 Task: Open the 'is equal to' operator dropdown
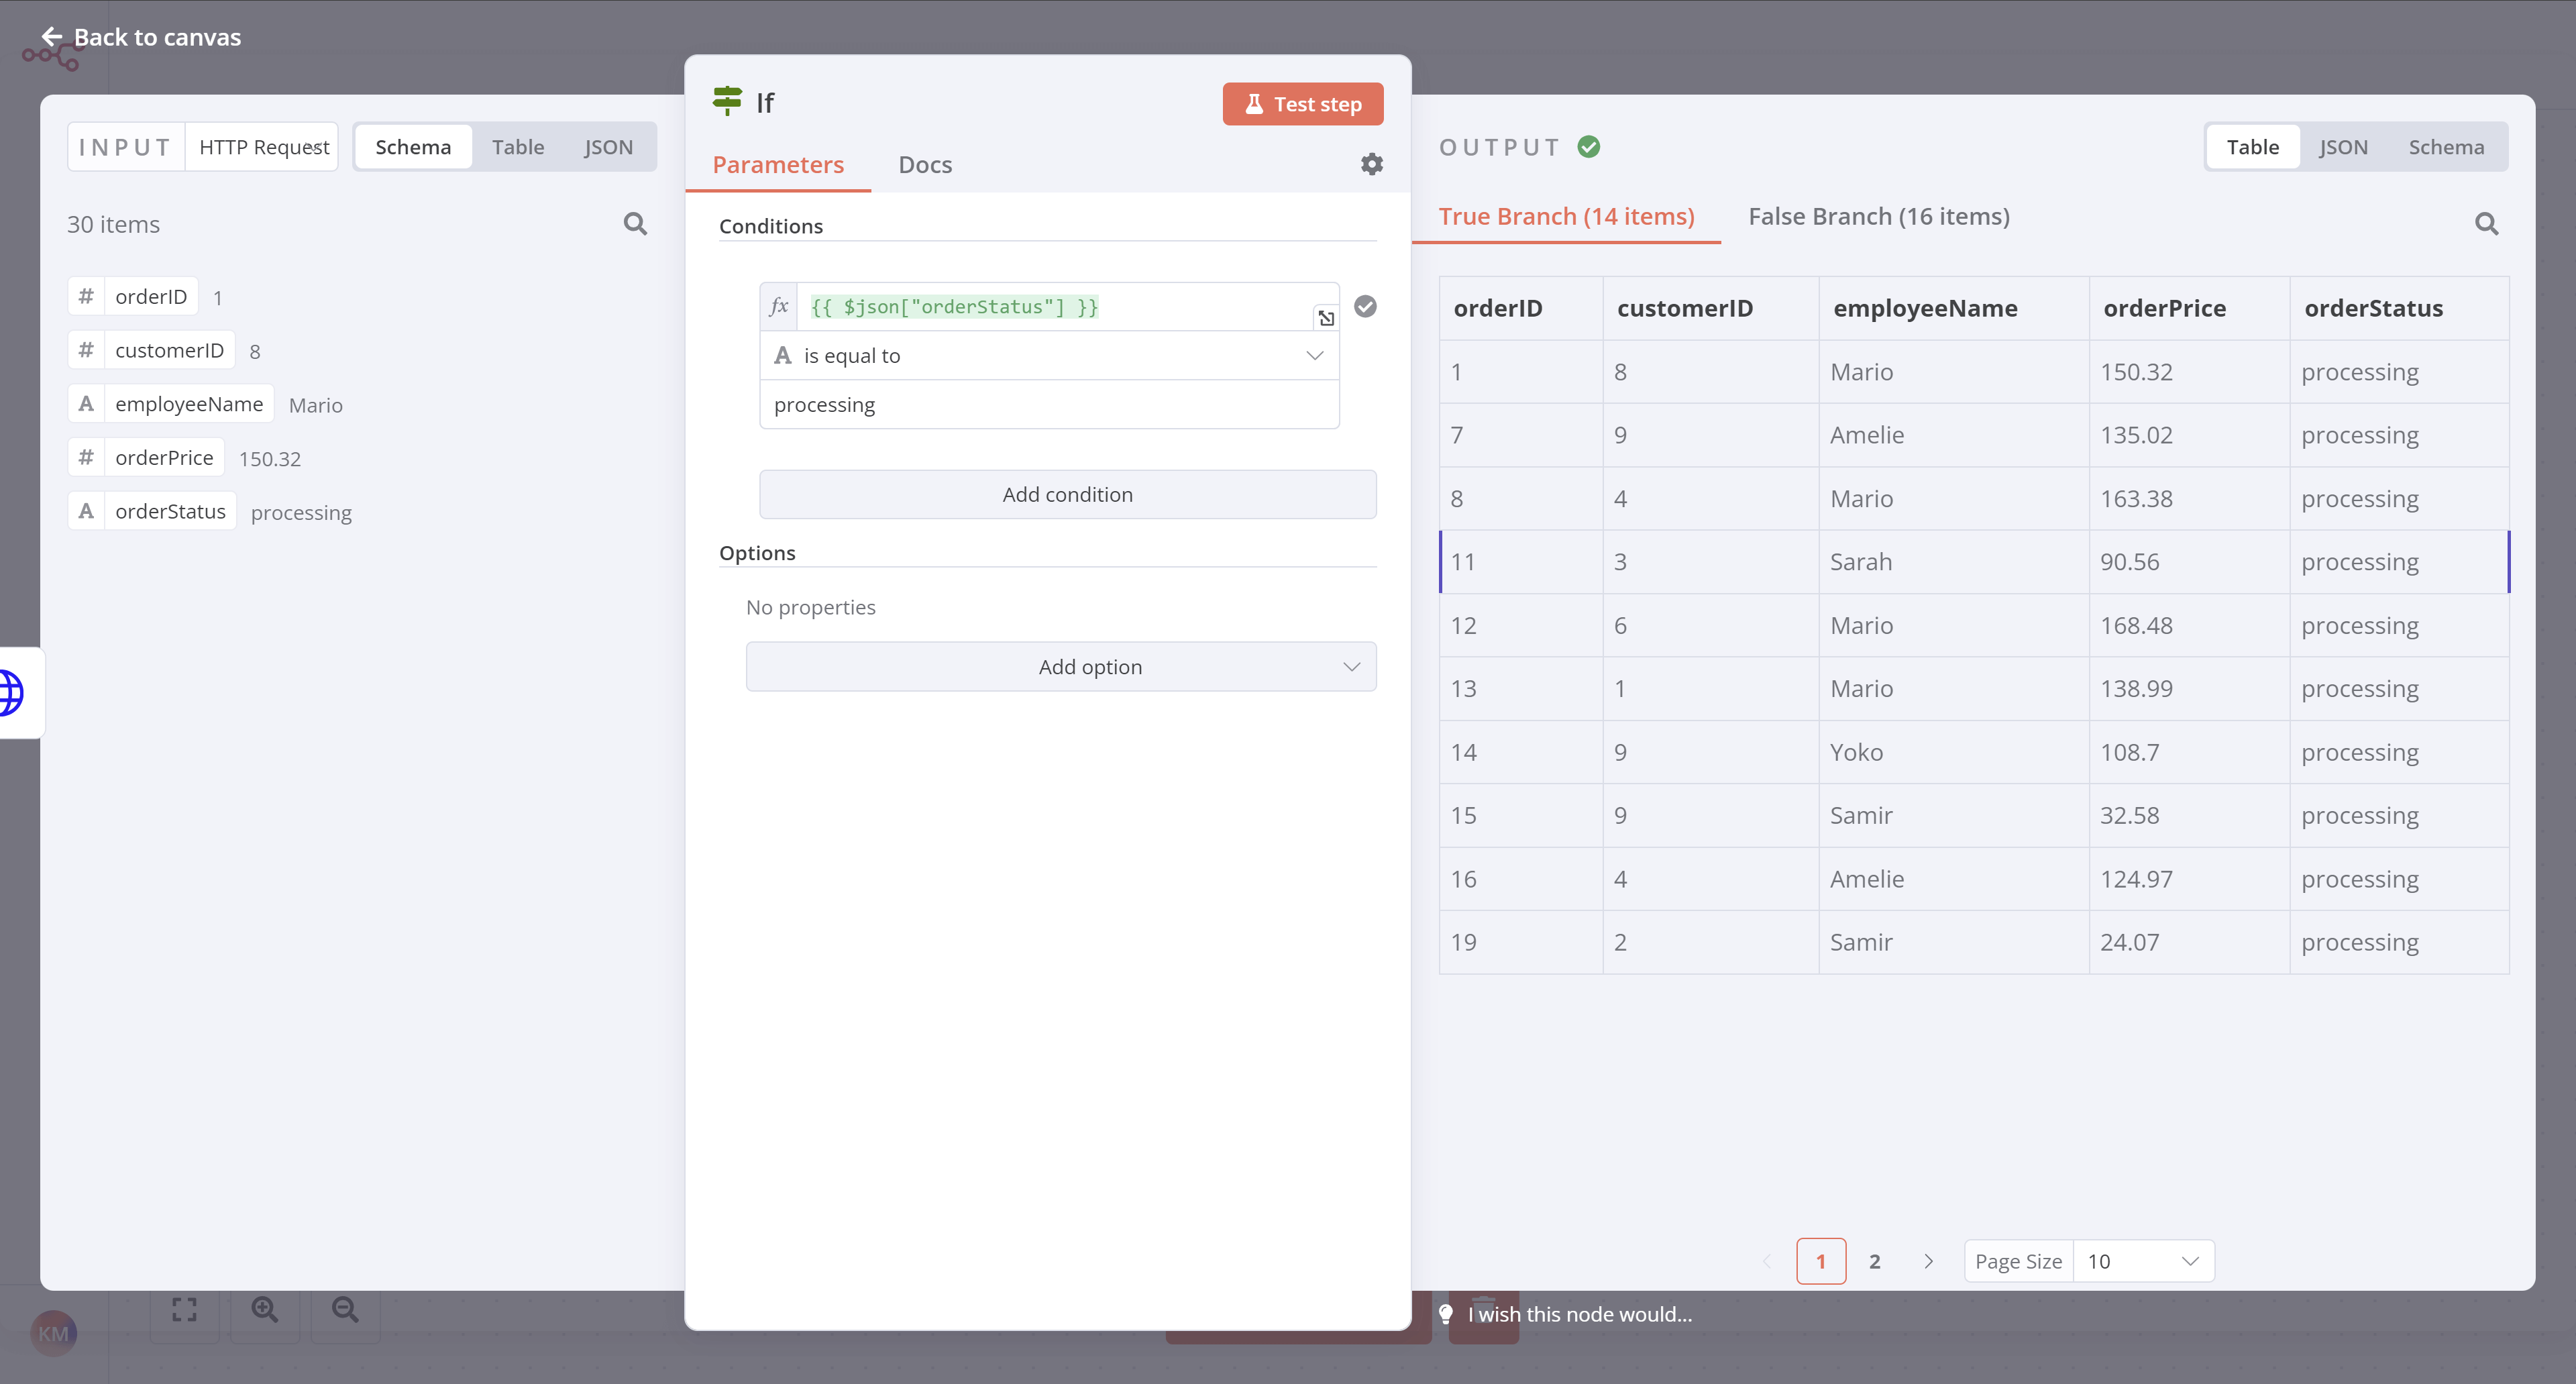click(x=1048, y=355)
